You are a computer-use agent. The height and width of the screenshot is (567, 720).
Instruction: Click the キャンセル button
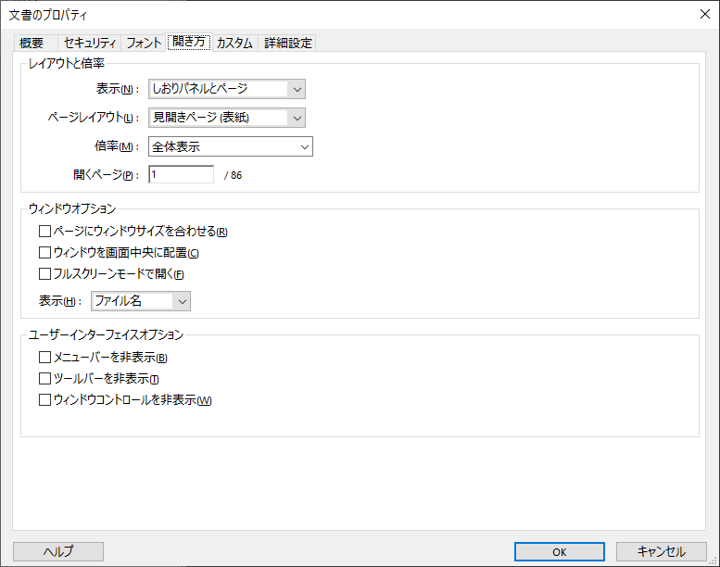[662, 551]
